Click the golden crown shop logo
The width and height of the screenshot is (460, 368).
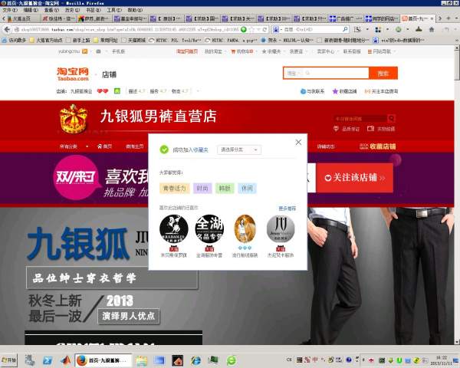(74, 119)
